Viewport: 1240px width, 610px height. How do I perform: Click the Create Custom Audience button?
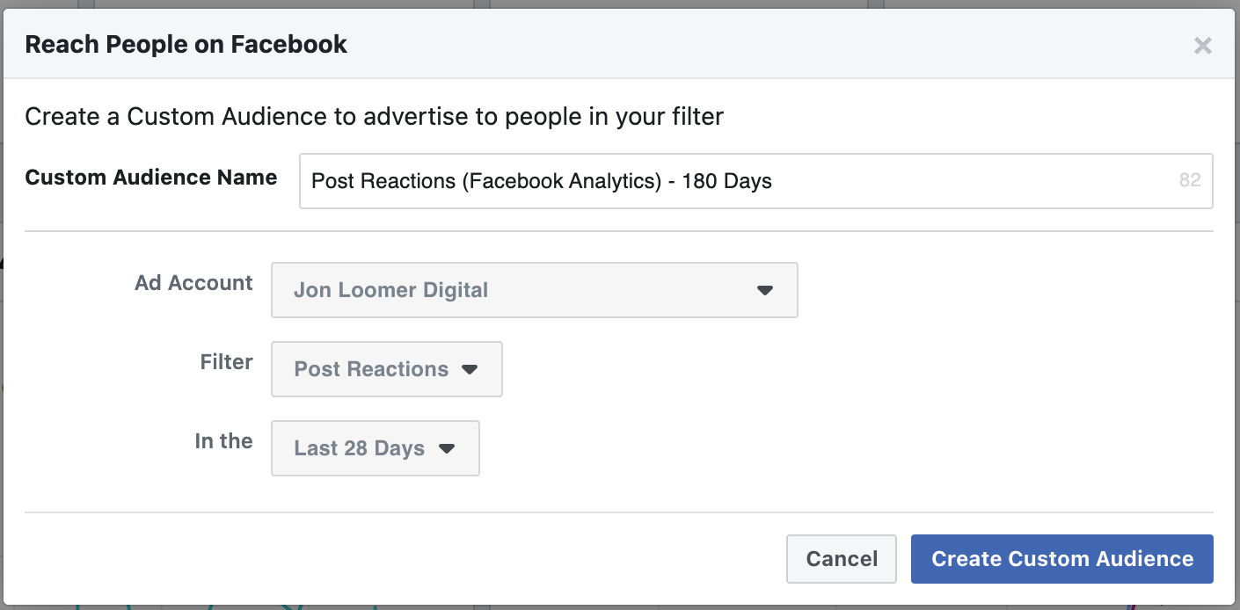click(1062, 559)
